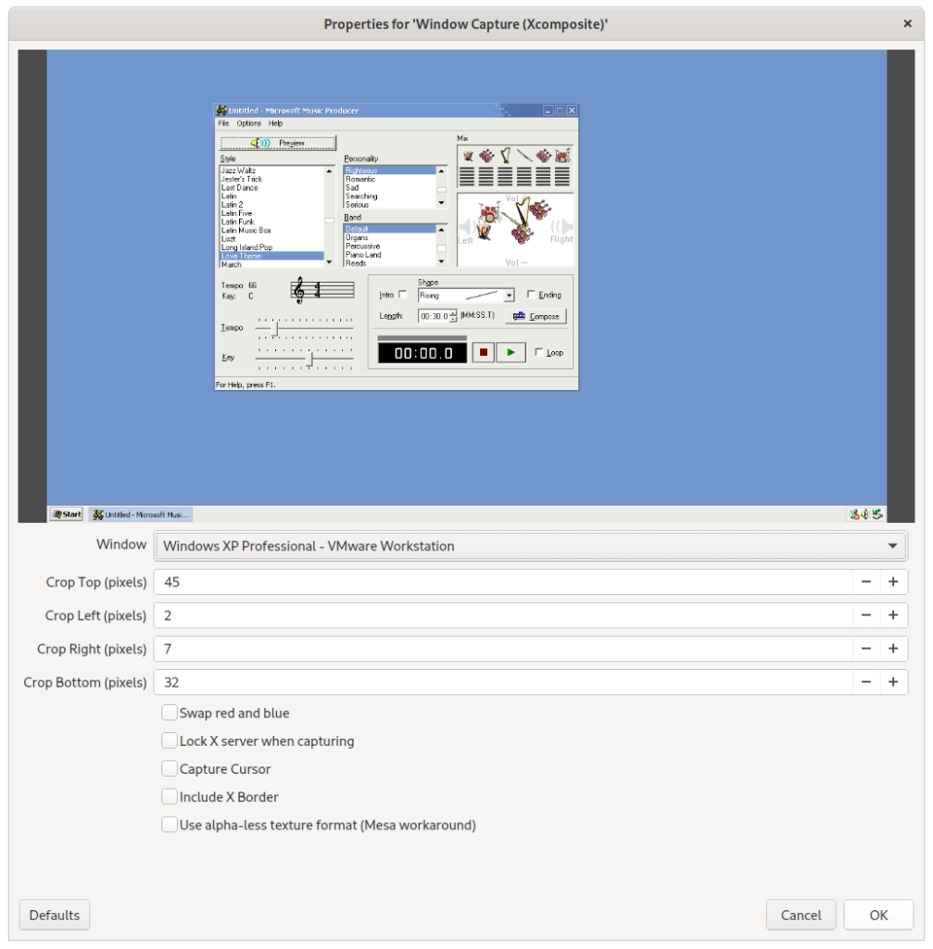Click the drum kit icon in the Mix row
Screen dimensions: 933x949
click(x=562, y=156)
